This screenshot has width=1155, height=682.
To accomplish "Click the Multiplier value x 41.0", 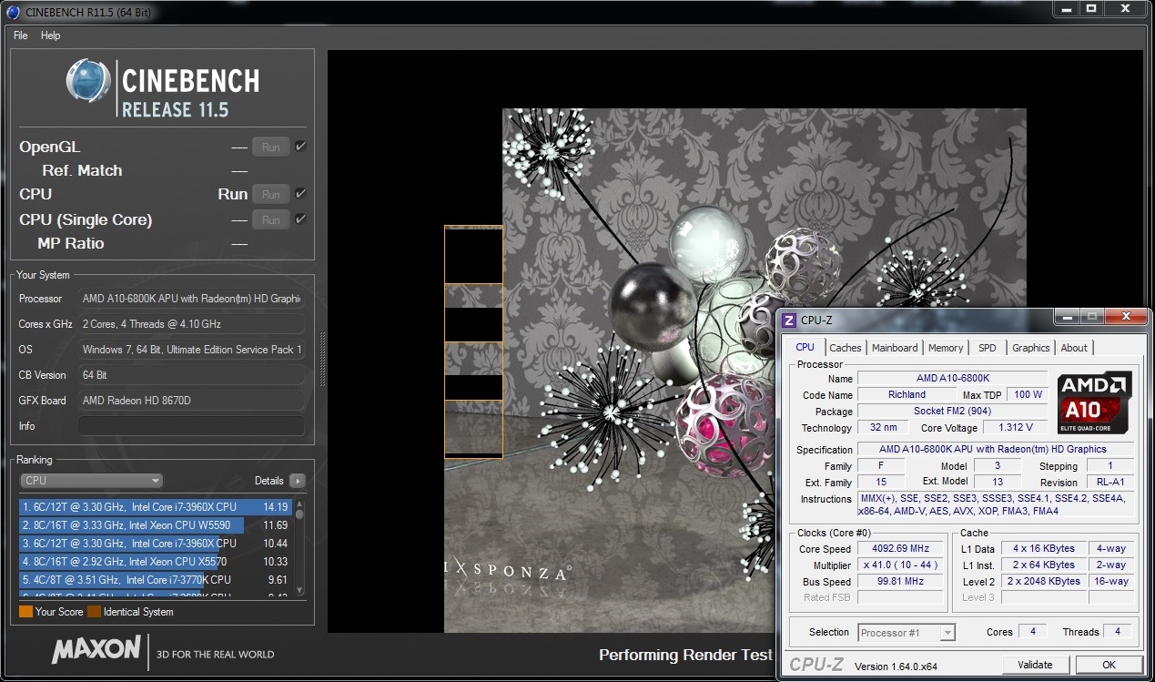I will pos(901,565).
